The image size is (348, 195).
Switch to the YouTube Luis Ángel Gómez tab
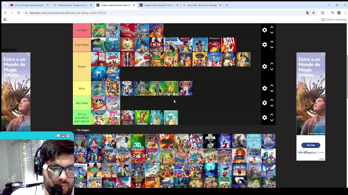[29, 5]
